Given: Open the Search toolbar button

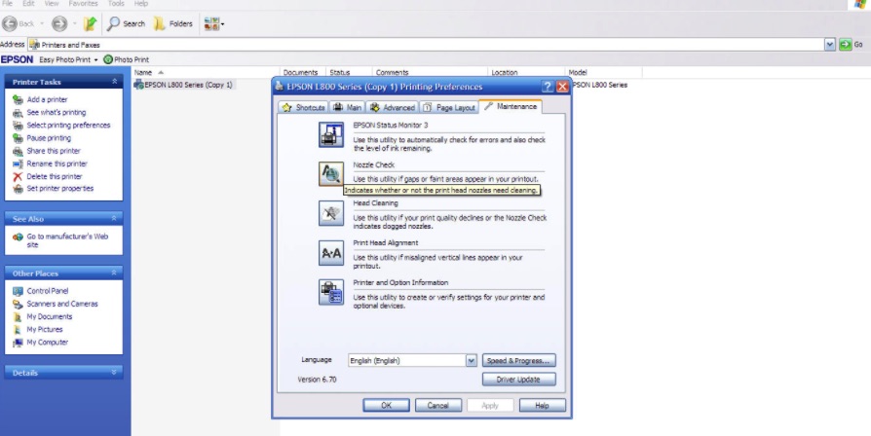Looking at the screenshot, I should (x=126, y=24).
